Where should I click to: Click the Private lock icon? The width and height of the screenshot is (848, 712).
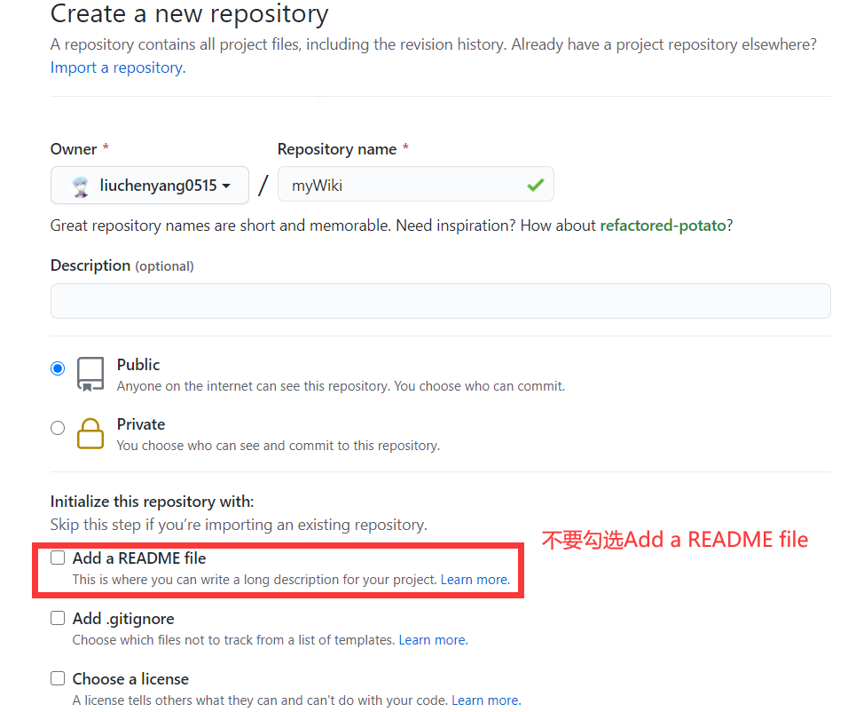[x=90, y=433]
